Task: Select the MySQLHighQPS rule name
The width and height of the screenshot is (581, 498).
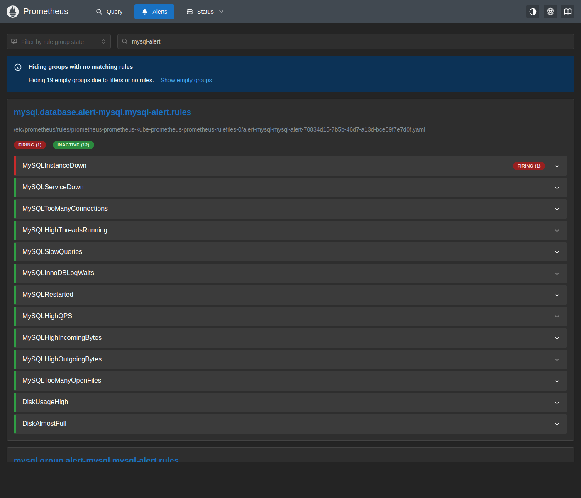Action: pyautogui.click(x=47, y=316)
